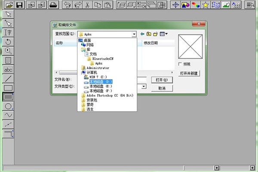Select the zoom magnifier tool

point(8,51)
